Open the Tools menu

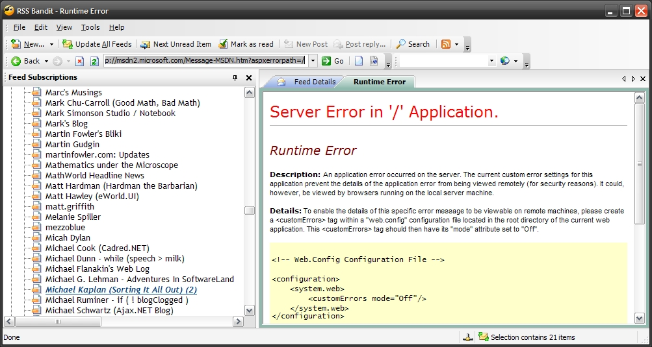(x=90, y=27)
